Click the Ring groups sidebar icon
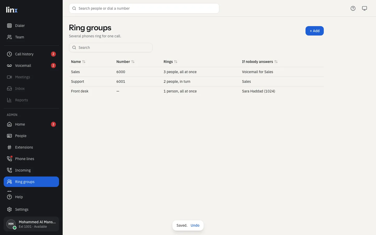 pyautogui.click(x=9, y=182)
